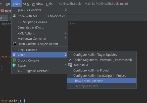Collapse the fun main code fold marker
Viewport: 147px width, 103px height.
0,101
